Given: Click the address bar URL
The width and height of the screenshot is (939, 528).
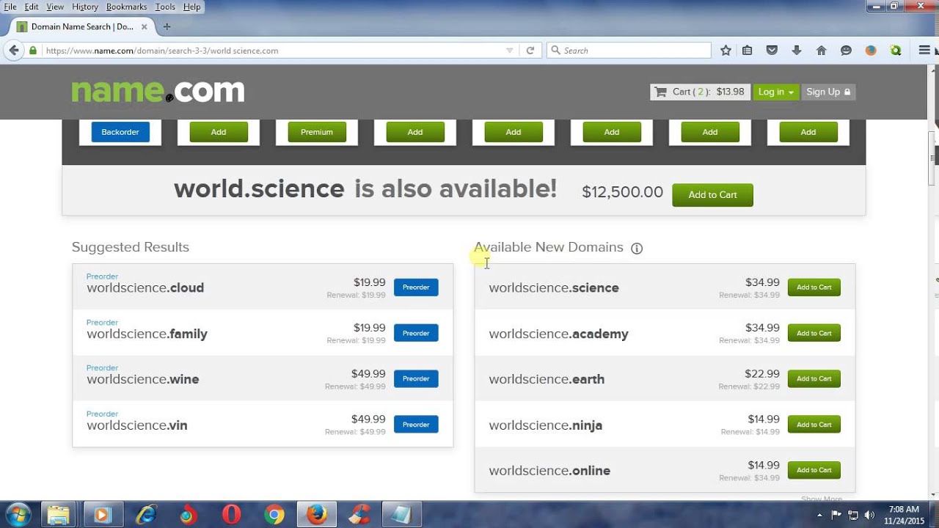Looking at the screenshot, I should tap(161, 51).
